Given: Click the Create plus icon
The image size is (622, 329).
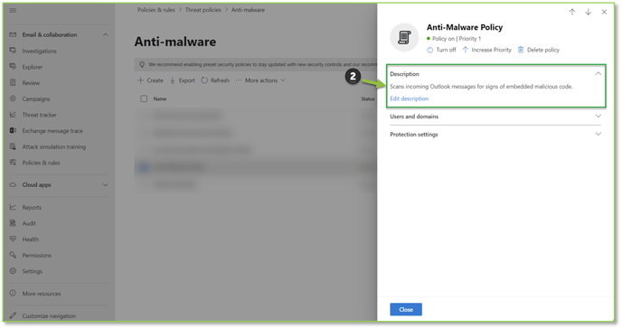Looking at the screenshot, I should click(140, 80).
